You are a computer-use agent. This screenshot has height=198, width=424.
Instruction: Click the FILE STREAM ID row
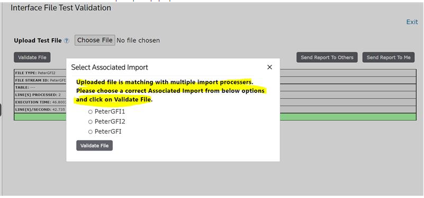click(215, 80)
